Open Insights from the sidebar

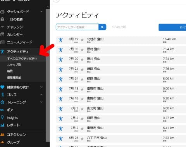coord(12,118)
